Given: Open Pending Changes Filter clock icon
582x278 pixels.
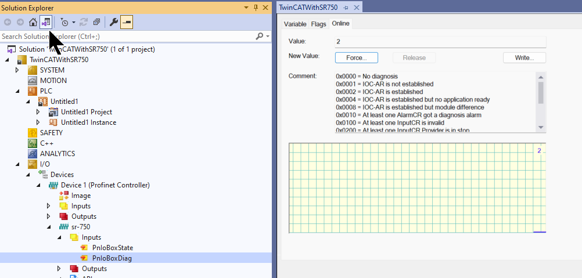Looking at the screenshot, I should pyautogui.click(x=64, y=23).
